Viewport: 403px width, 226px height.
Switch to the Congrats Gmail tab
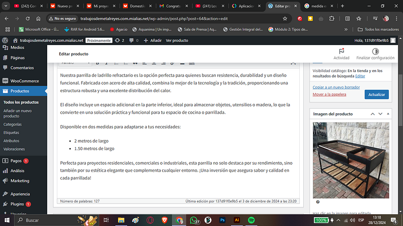[173, 6]
